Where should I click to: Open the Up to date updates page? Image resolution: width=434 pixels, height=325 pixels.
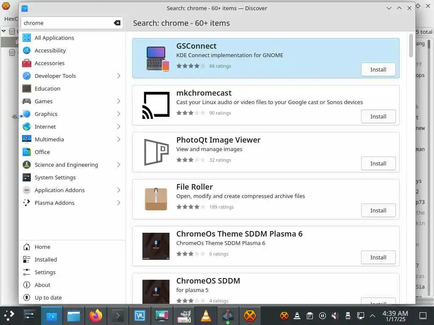[x=72, y=298]
